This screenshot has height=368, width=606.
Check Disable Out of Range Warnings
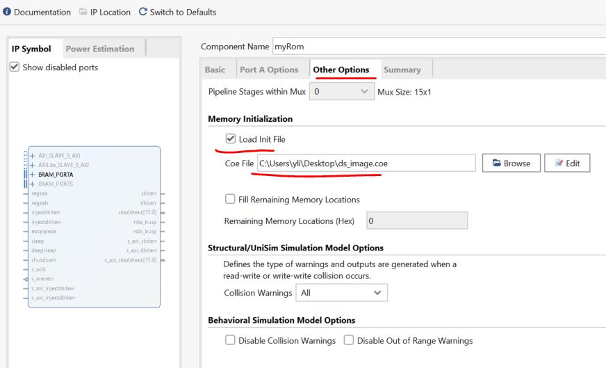[348, 341]
